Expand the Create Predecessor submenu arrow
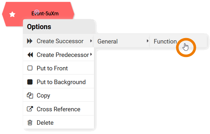The width and height of the screenshot is (210, 134). (91, 55)
